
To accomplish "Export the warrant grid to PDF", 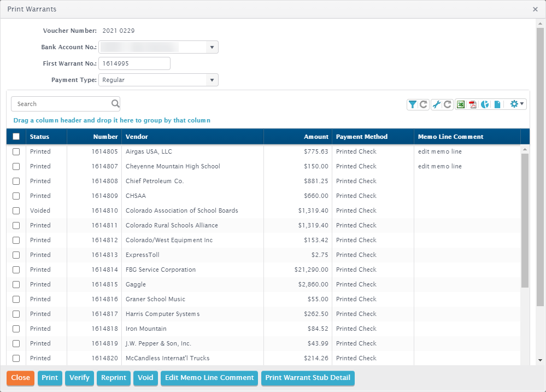I will pos(473,104).
